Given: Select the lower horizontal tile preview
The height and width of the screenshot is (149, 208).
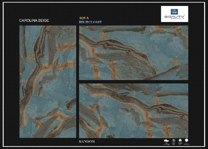Looking at the screenshot, I should point(133,111).
